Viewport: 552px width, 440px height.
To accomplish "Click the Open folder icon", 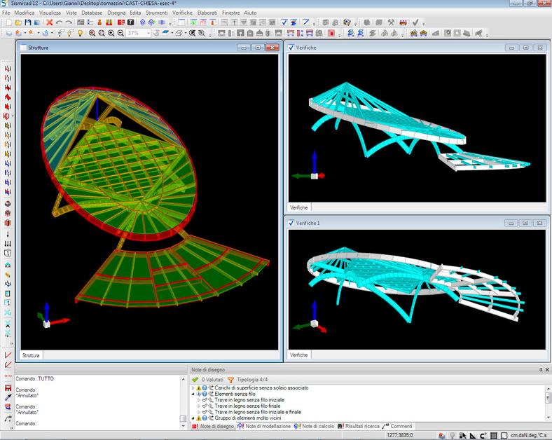I will tap(18, 22).
